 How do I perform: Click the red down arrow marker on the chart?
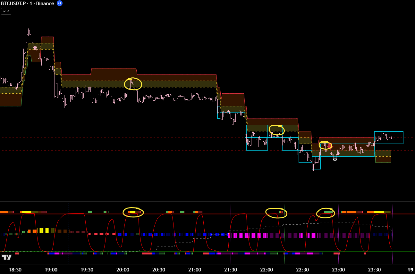point(331,147)
